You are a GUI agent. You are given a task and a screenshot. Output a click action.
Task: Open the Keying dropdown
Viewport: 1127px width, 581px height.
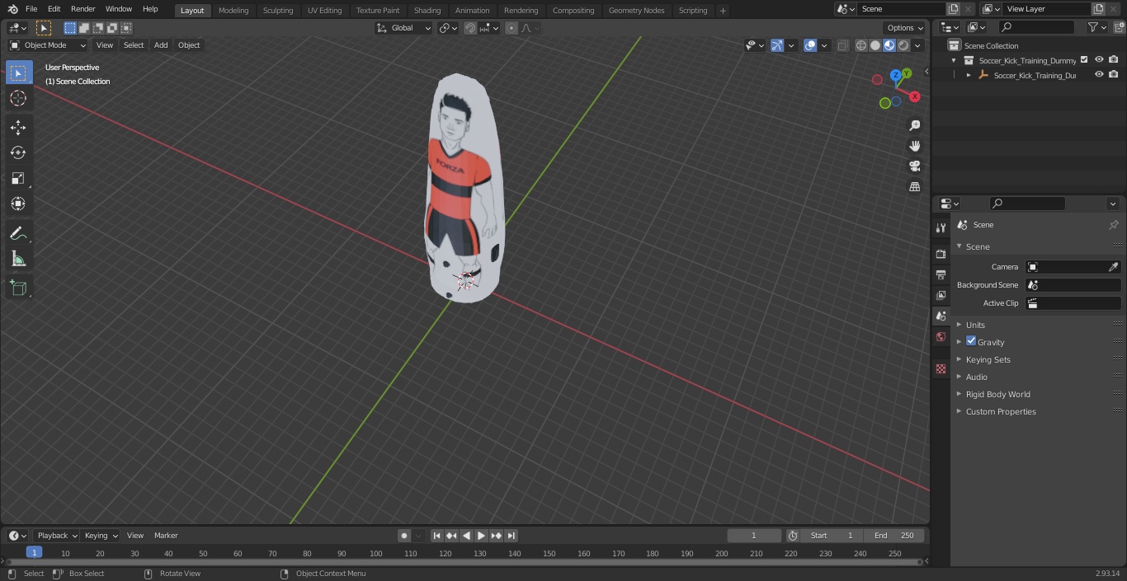101,536
